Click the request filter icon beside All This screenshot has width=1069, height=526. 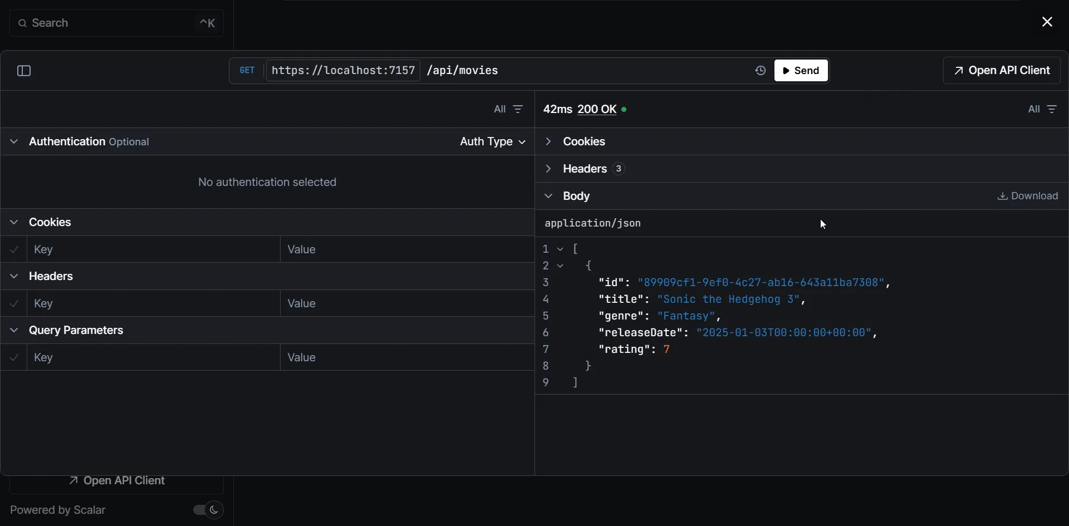click(518, 110)
